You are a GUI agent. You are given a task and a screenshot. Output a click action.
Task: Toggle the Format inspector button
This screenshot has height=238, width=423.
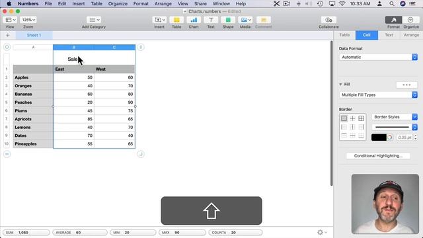(x=394, y=20)
